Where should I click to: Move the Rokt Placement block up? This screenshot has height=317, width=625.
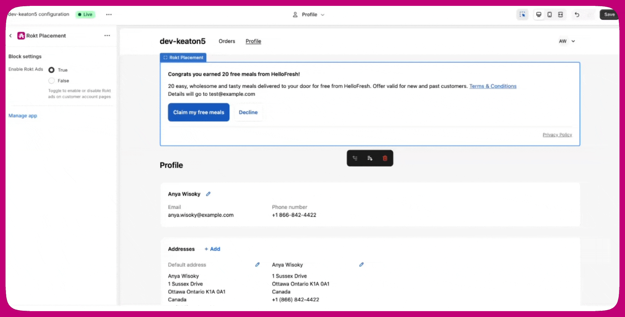click(355, 158)
